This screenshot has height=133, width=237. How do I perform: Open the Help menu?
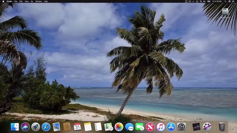click(x=46, y=1)
